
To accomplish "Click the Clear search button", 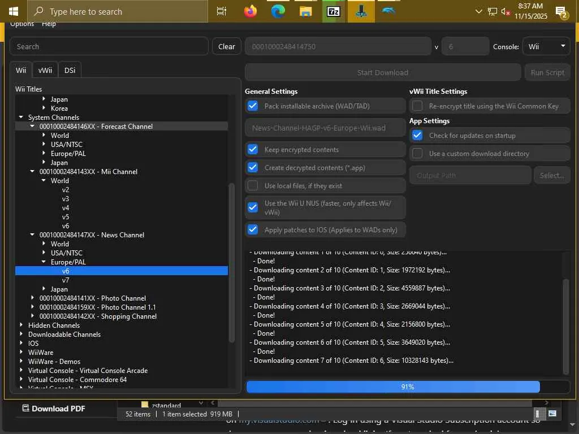I will (x=226, y=46).
